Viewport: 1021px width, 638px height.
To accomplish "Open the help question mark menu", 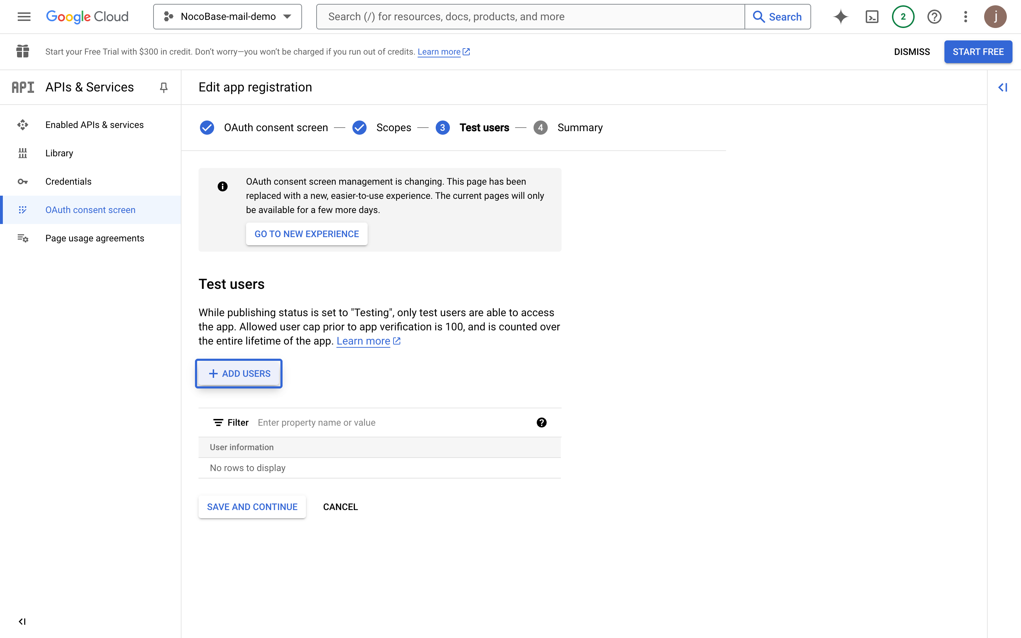I will pos(934,16).
